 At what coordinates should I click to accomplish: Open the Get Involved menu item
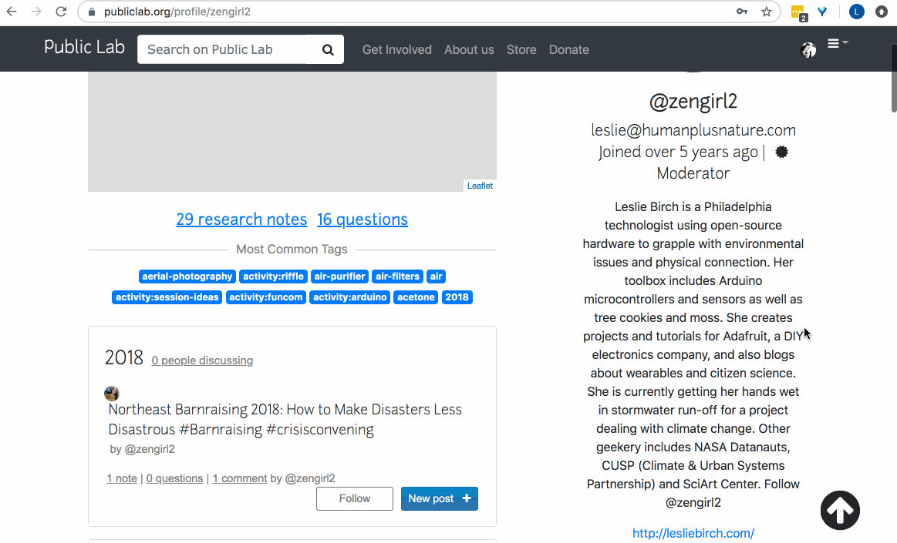pyautogui.click(x=396, y=49)
